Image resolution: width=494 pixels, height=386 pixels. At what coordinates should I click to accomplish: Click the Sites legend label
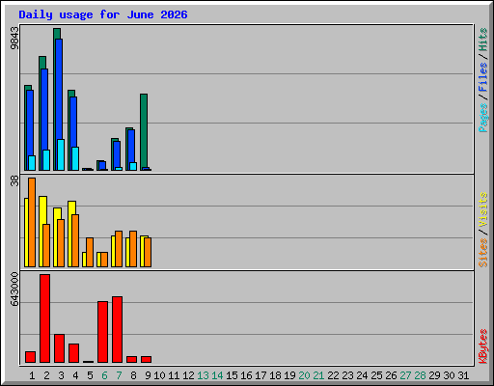click(483, 253)
